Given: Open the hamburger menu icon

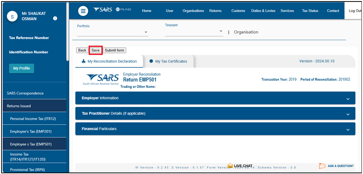Looking at the screenshot, I should point(83,11).
